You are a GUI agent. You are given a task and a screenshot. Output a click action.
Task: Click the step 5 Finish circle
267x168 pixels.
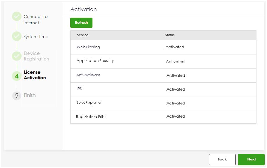(17, 96)
